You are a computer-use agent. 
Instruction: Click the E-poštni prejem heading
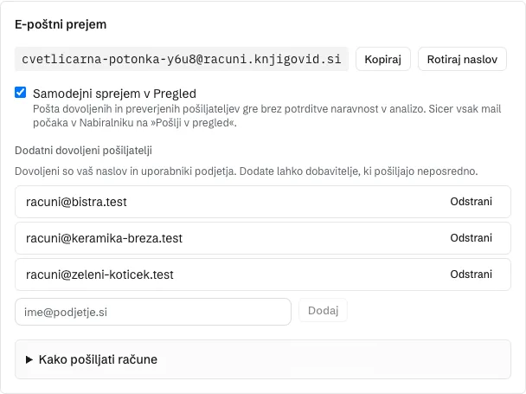(x=61, y=24)
